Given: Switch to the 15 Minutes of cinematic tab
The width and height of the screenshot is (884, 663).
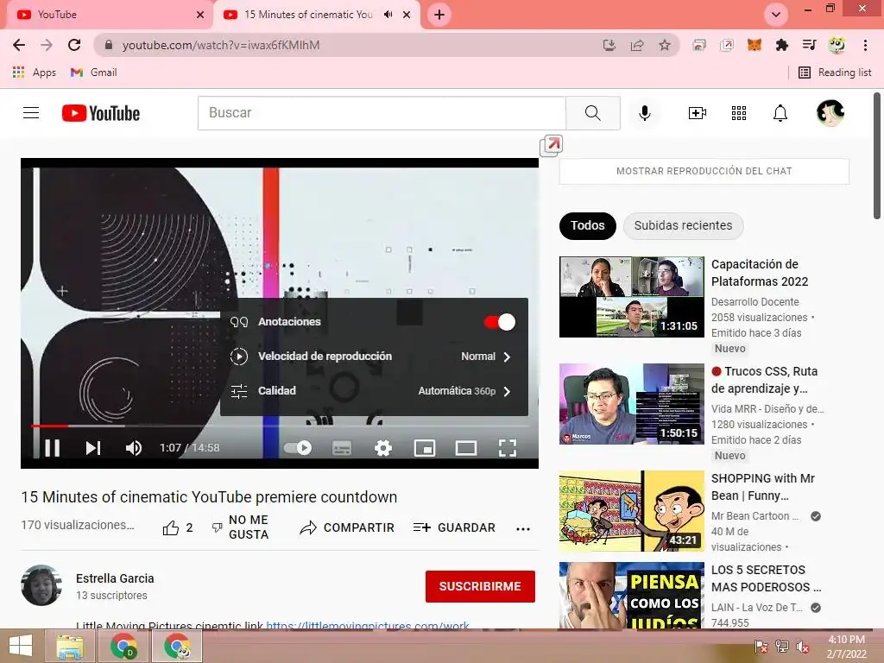Looking at the screenshot, I should click(308, 15).
